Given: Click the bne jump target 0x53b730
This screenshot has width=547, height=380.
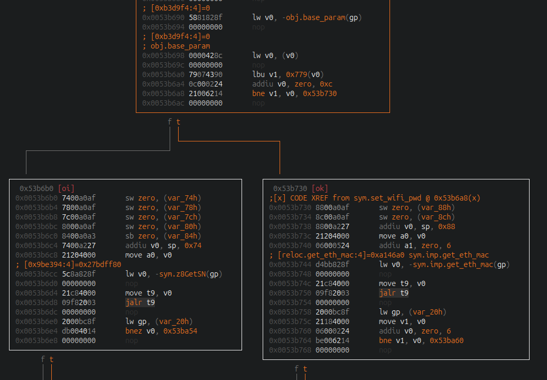Looking at the screenshot, I should [x=320, y=93].
